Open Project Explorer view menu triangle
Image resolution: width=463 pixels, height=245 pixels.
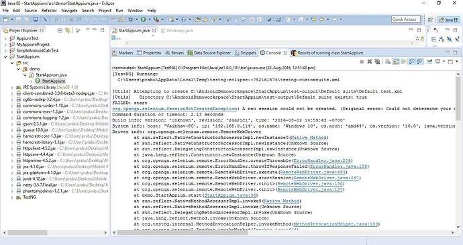coord(88,30)
